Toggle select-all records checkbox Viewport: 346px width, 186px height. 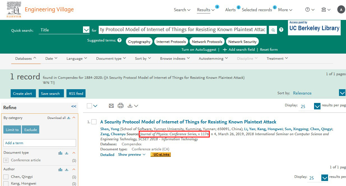(89, 106)
